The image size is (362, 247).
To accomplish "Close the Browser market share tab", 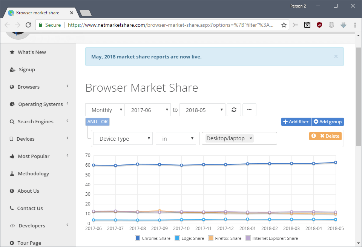I will point(72,13).
